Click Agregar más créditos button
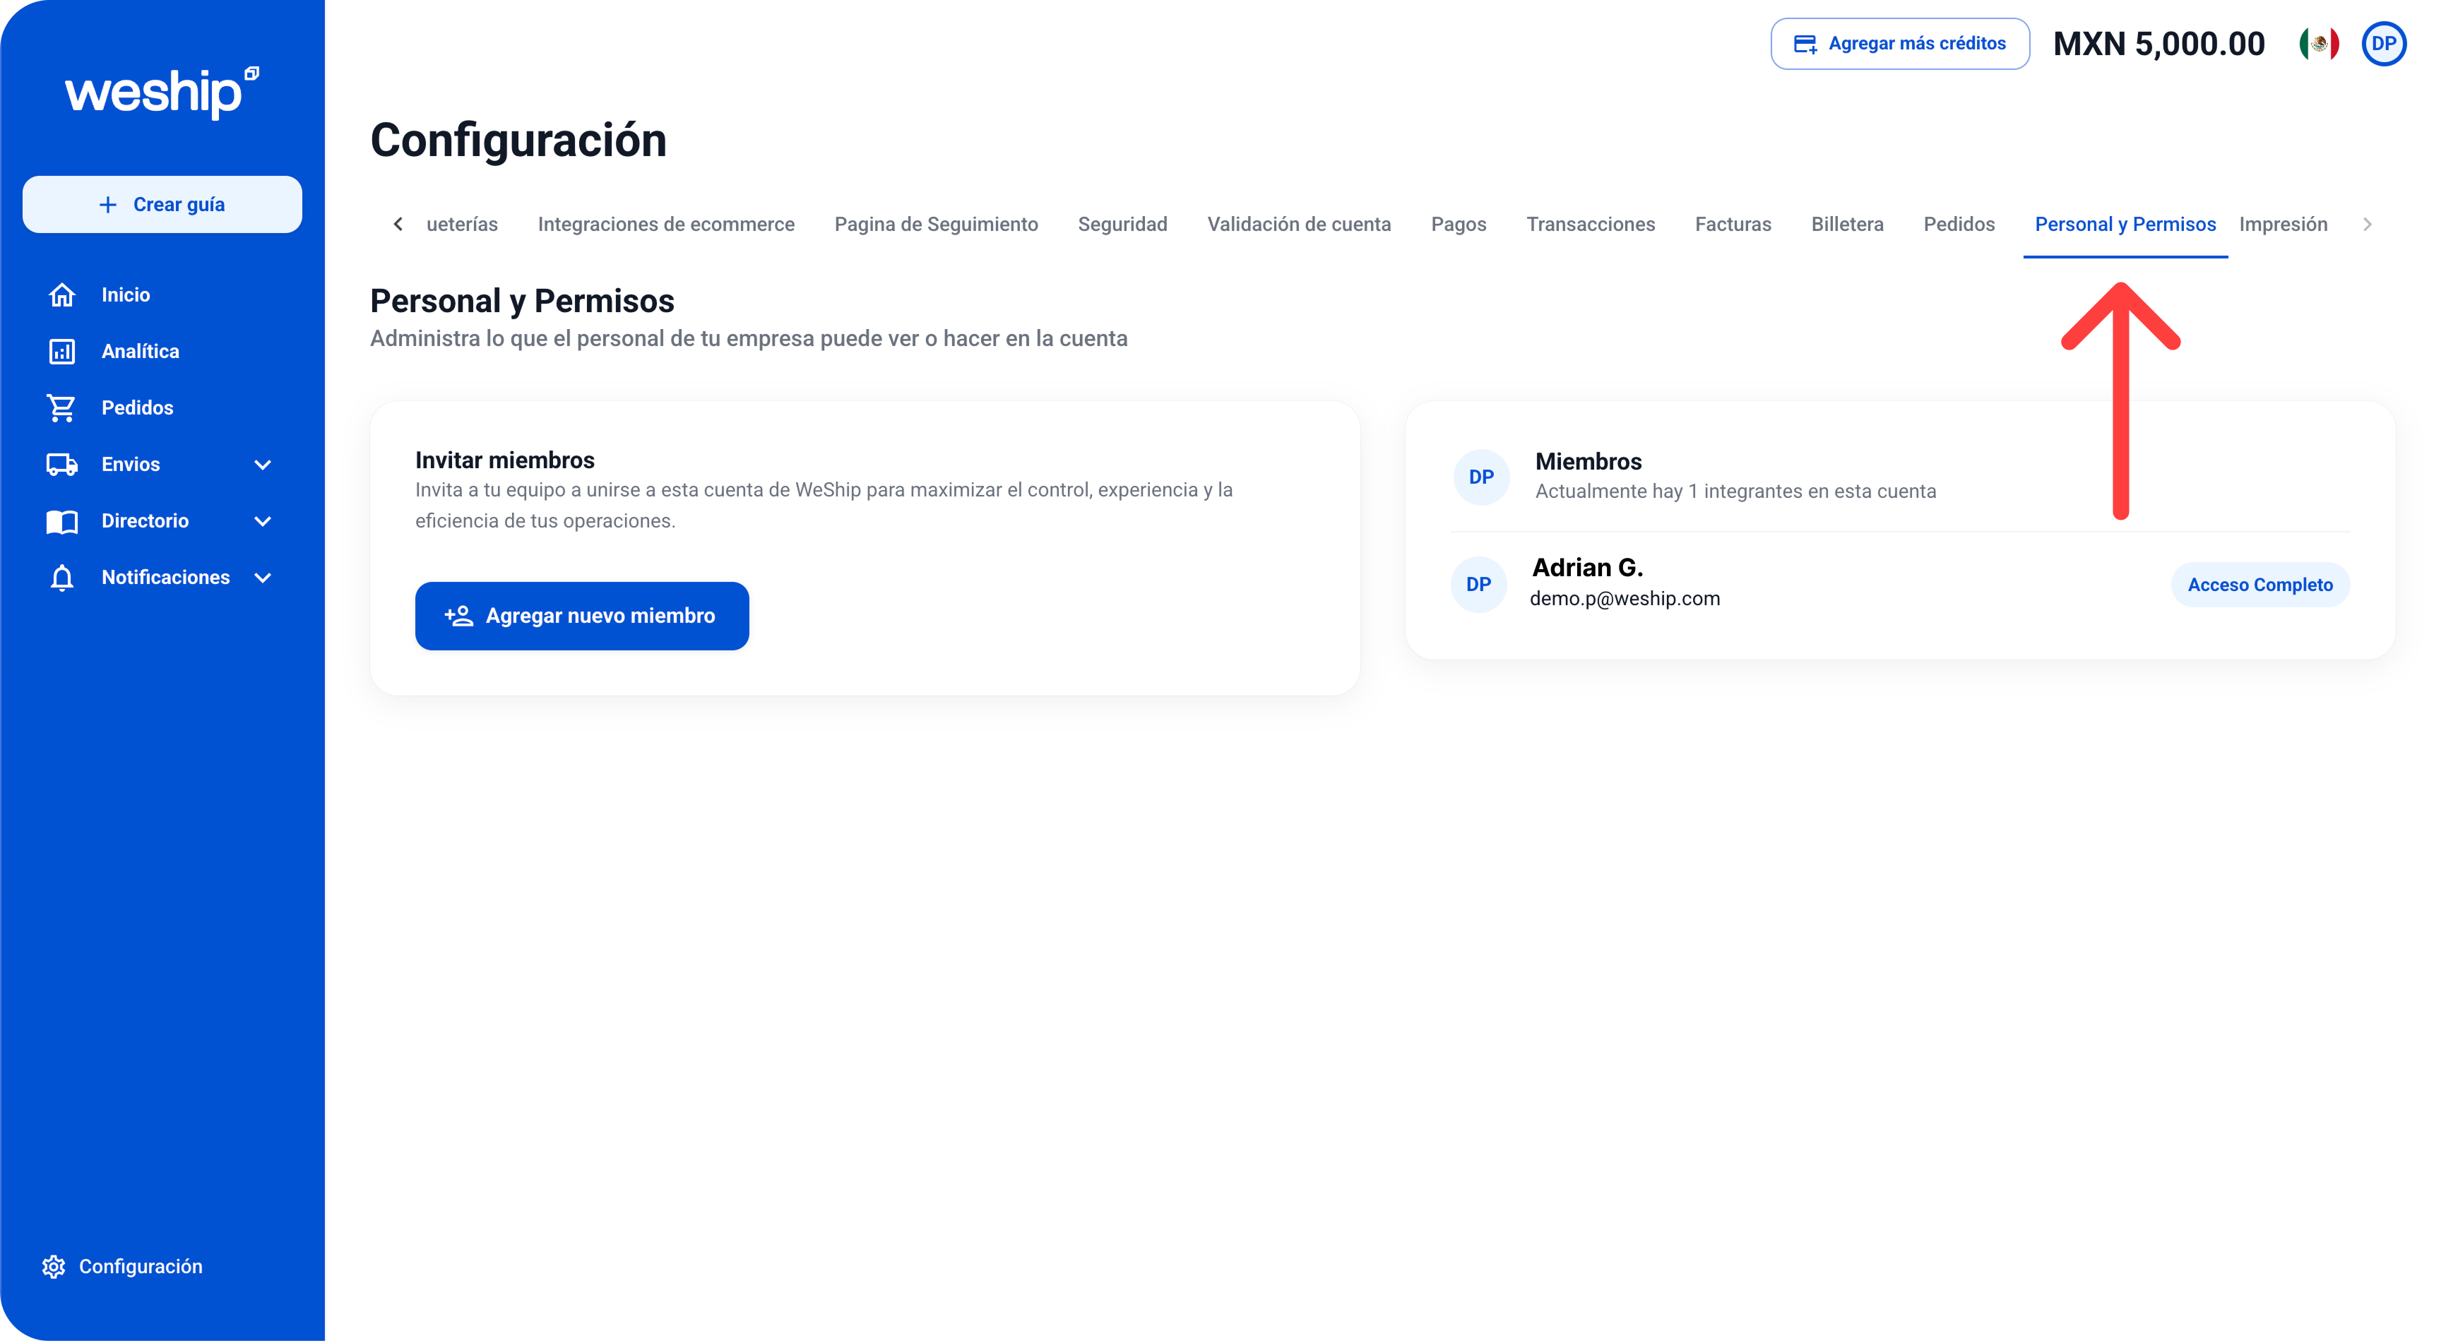The width and height of the screenshot is (2441, 1341). [x=1899, y=44]
